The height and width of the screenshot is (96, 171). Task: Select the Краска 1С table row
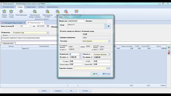(84, 49)
